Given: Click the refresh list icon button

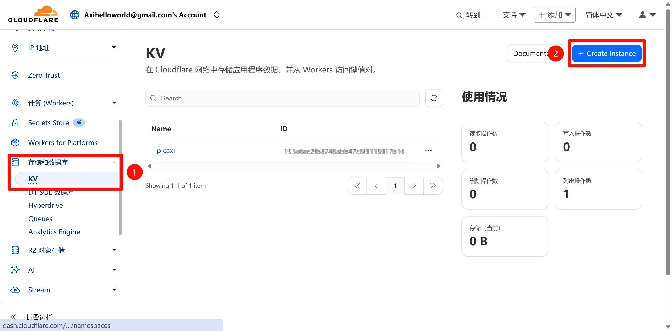Looking at the screenshot, I should pyautogui.click(x=434, y=98).
